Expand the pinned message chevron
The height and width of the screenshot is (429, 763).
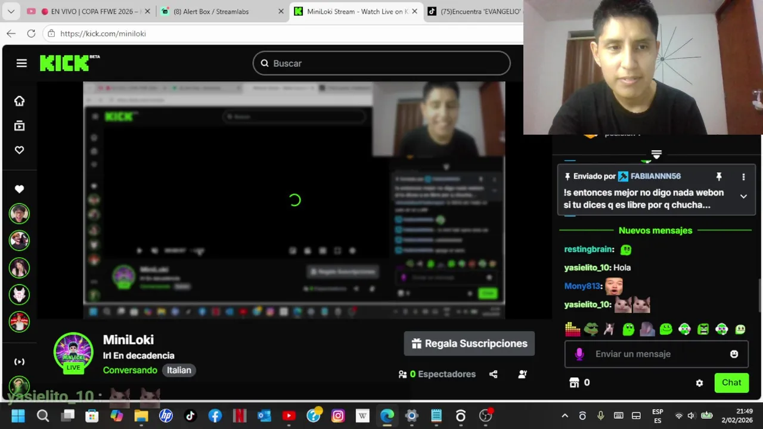[x=743, y=196]
